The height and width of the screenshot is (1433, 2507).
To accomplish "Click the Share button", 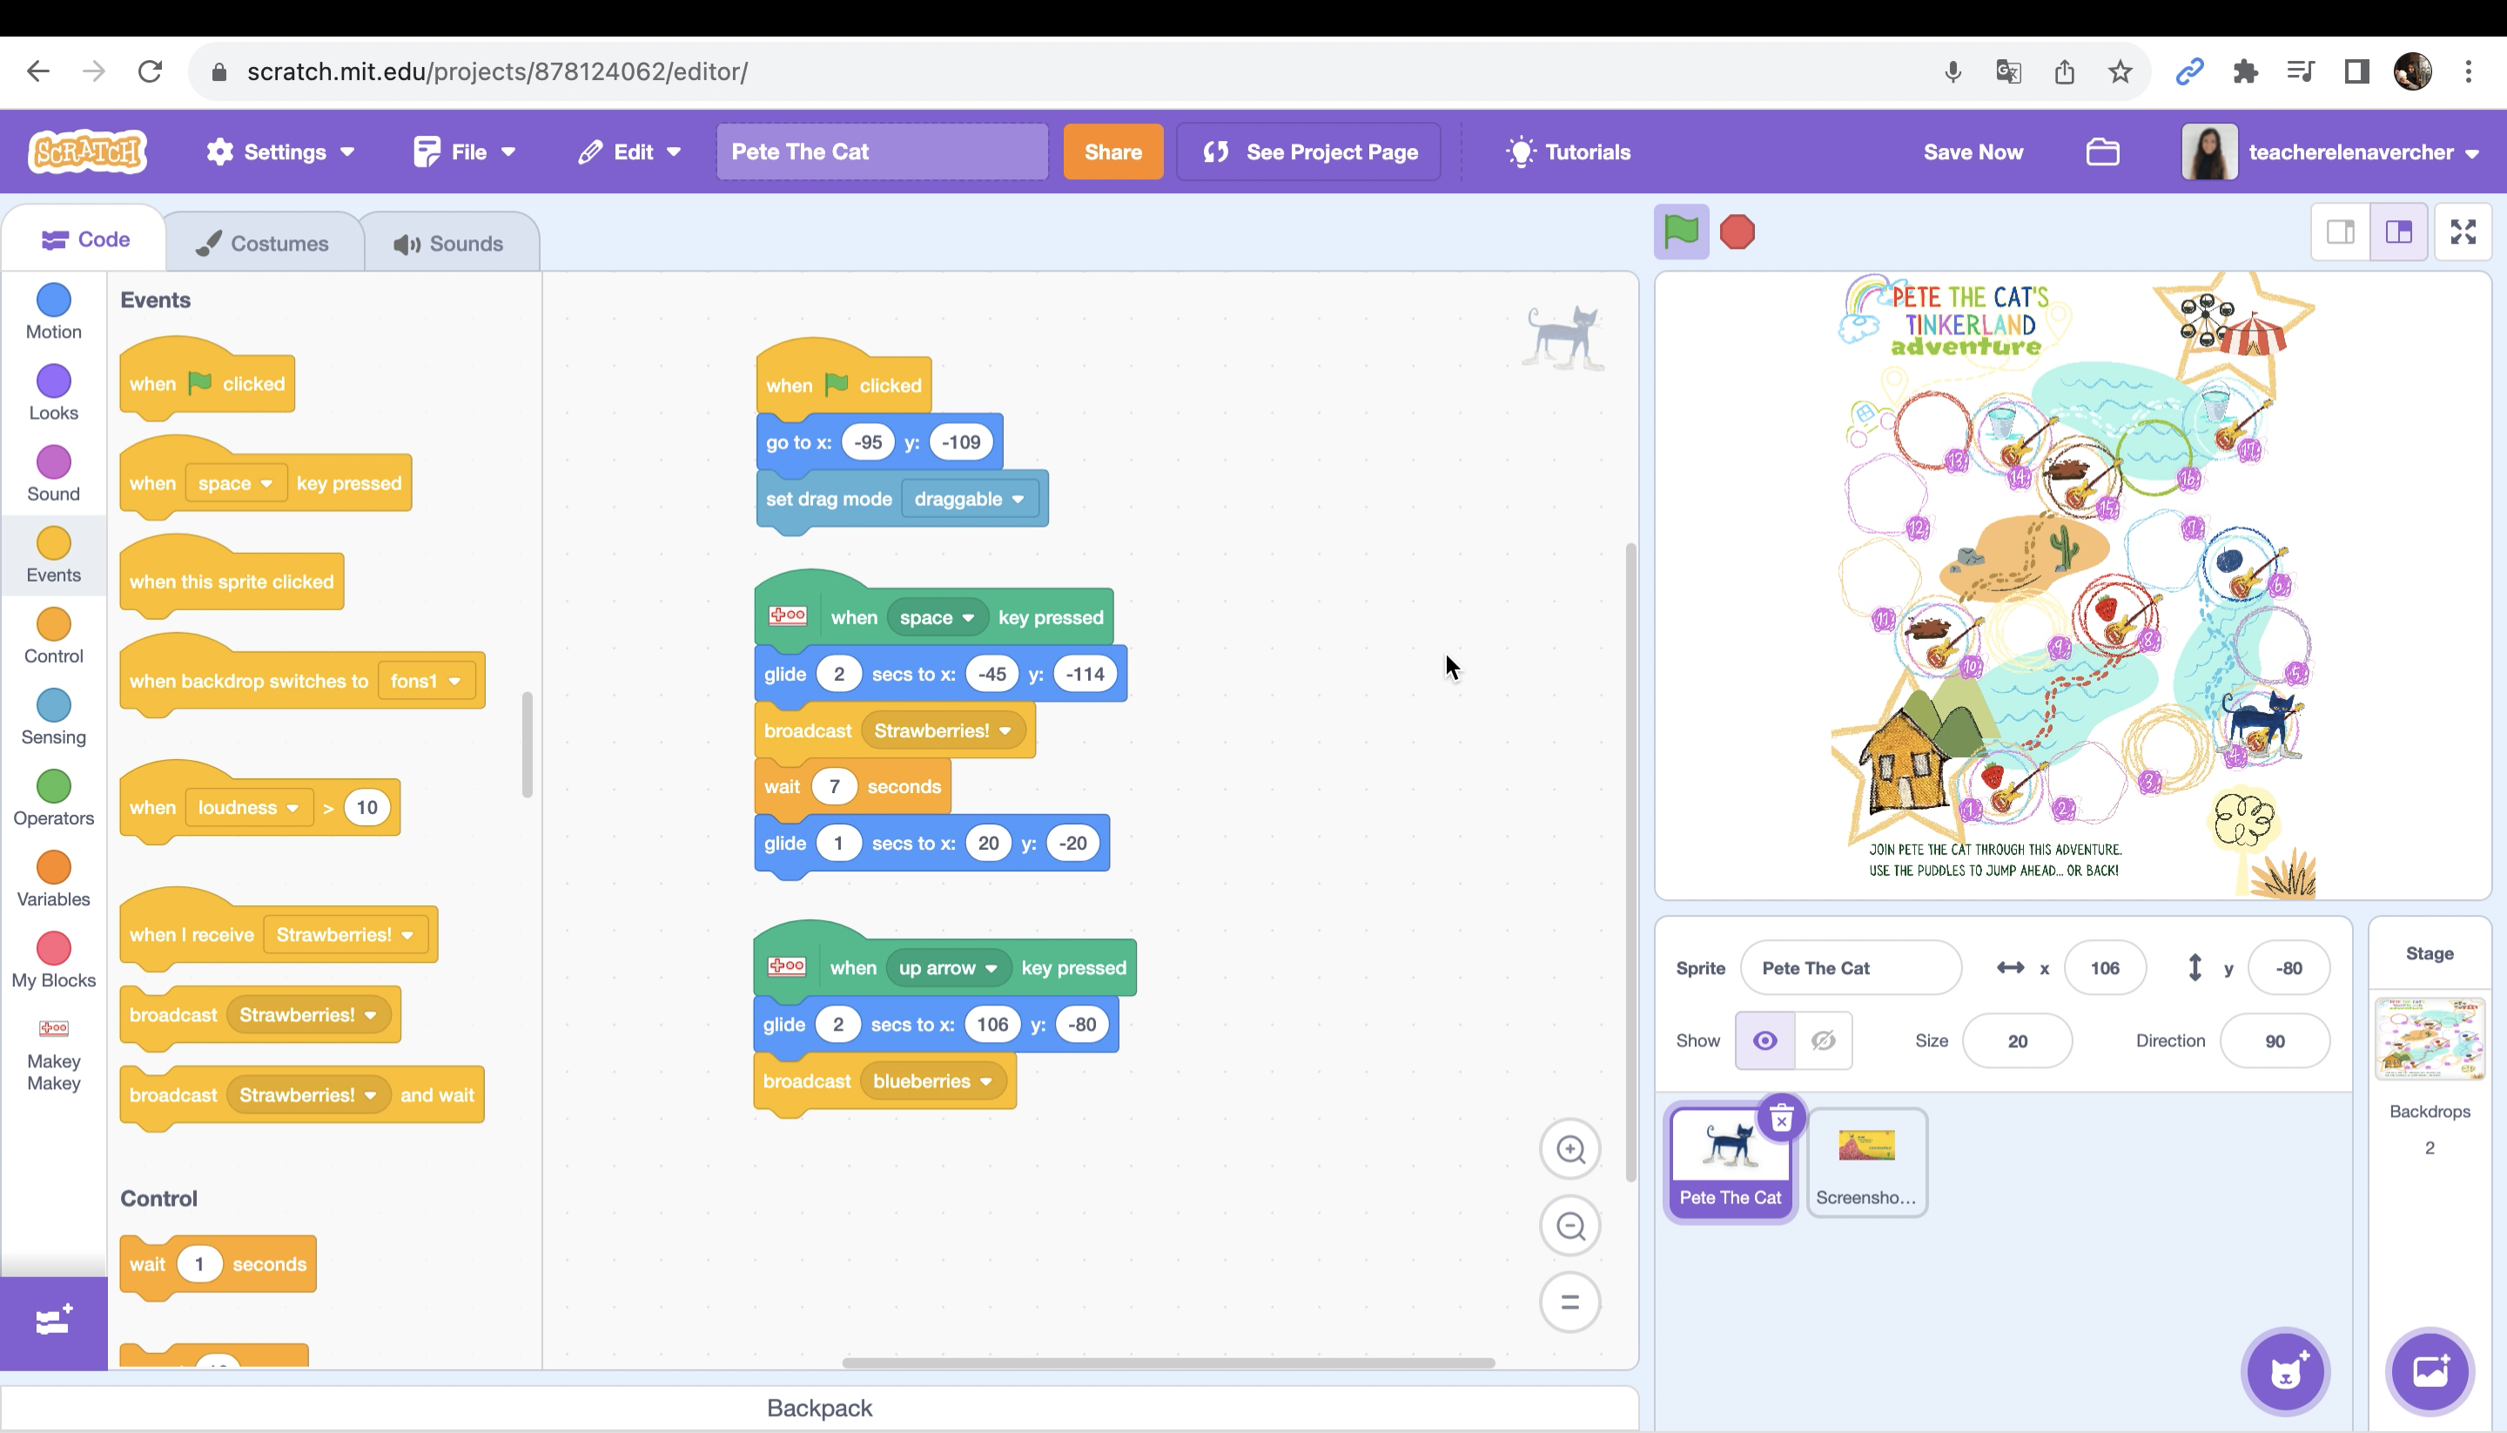I will pos(1112,151).
